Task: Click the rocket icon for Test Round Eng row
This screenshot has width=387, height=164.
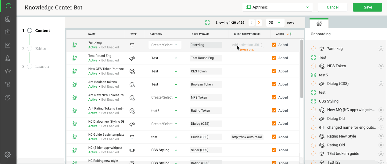Action: [74, 58]
